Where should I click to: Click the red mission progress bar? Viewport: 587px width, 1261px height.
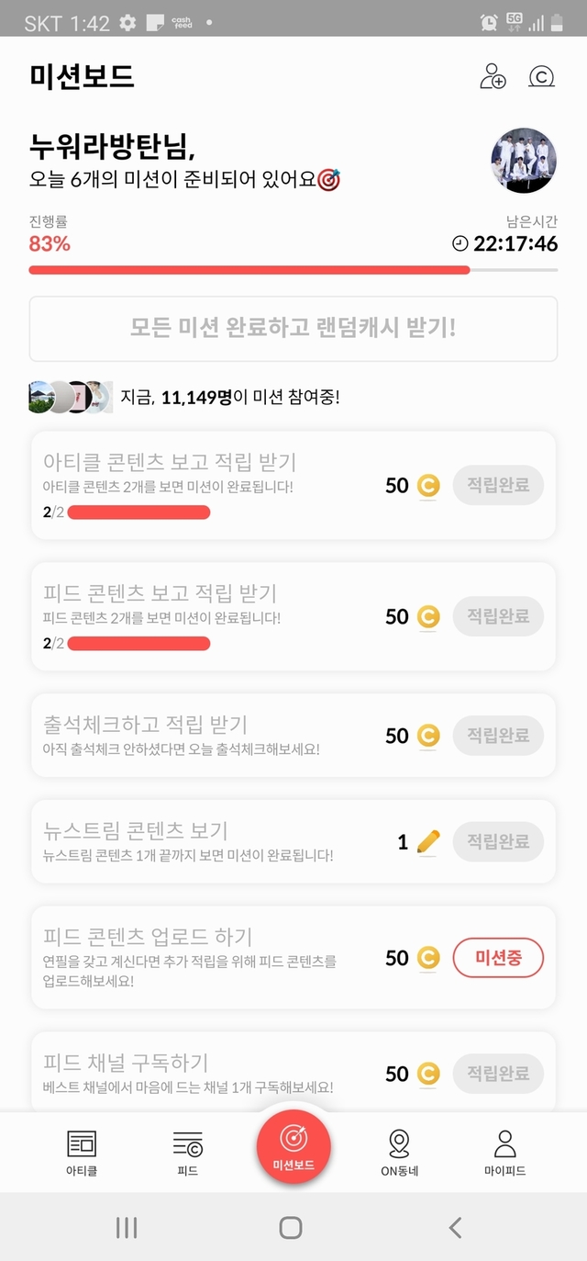point(249,270)
